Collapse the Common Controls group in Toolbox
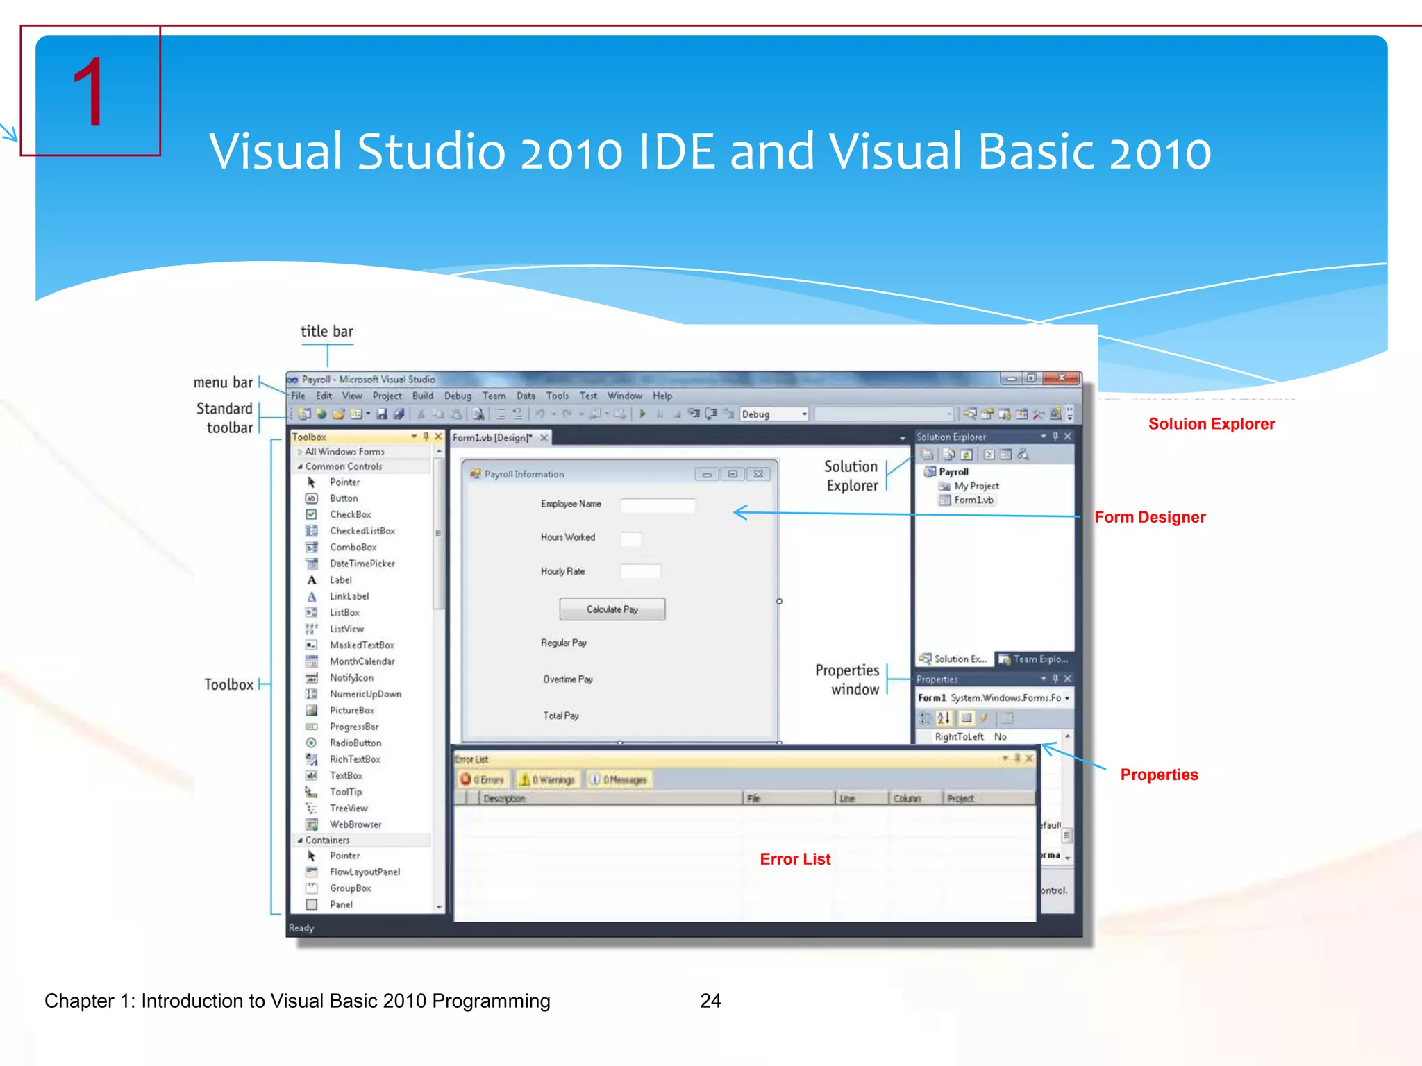 (x=300, y=466)
